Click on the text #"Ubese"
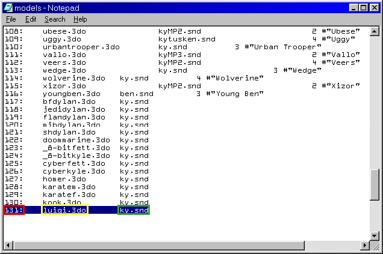383x254 pixels. [x=341, y=31]
